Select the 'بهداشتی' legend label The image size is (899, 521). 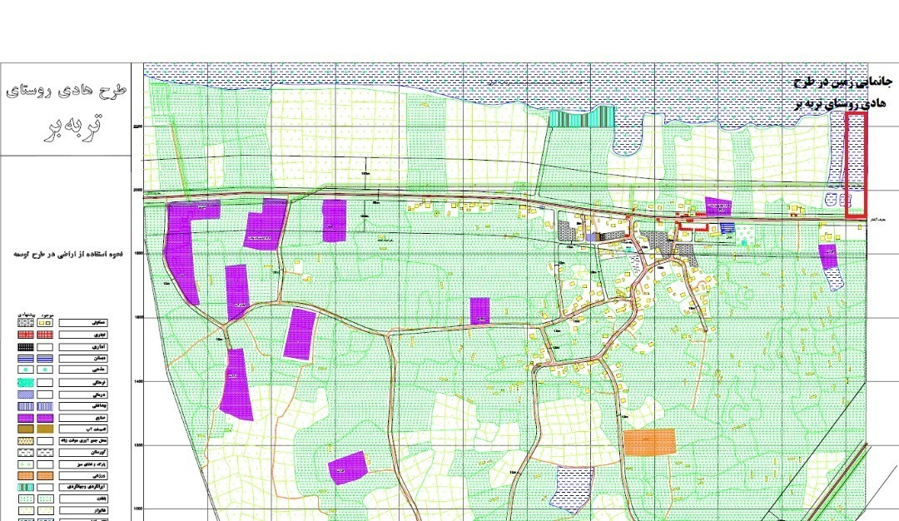click(x=82, y=406)
